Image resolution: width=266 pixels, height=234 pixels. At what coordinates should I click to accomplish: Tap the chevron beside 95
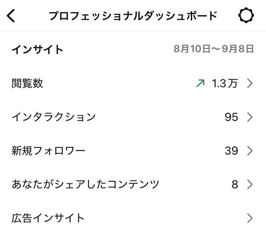250,117
